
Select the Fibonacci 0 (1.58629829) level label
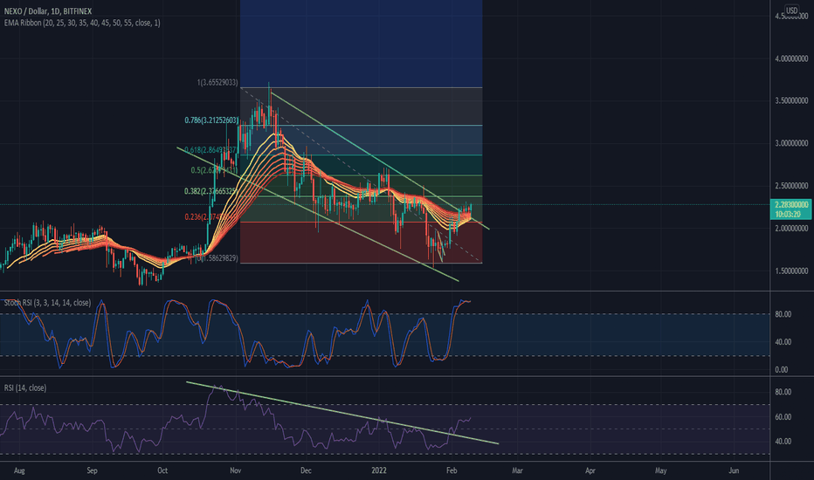tap(218, 259)
